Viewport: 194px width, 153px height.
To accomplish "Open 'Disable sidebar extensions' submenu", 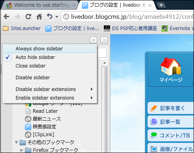I will (50, 89).
